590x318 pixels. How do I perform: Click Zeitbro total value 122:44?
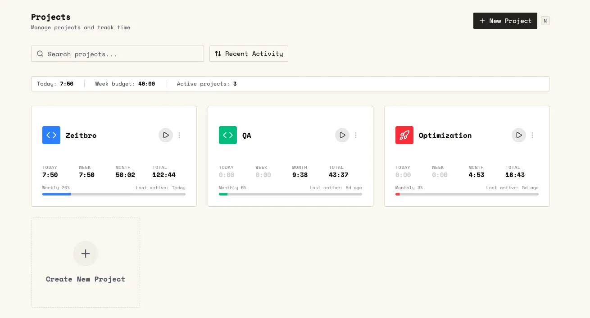(164, 175)
